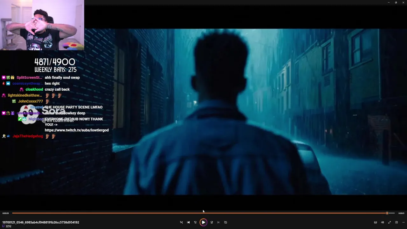The width and height of the screenshot is (407, 229).
Task: Open the volume control
Action: [382, 222]
